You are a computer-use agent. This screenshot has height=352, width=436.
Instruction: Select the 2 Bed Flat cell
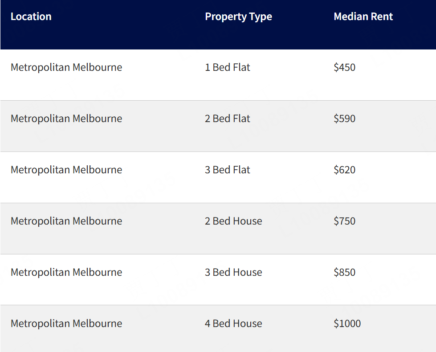point(228,119)
